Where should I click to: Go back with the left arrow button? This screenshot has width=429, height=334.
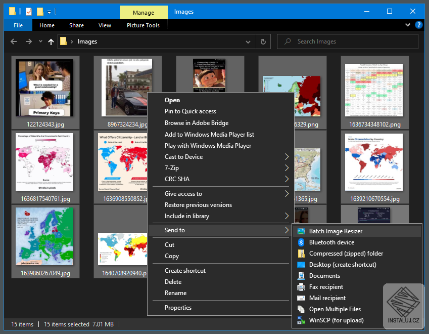coord(14,41)
